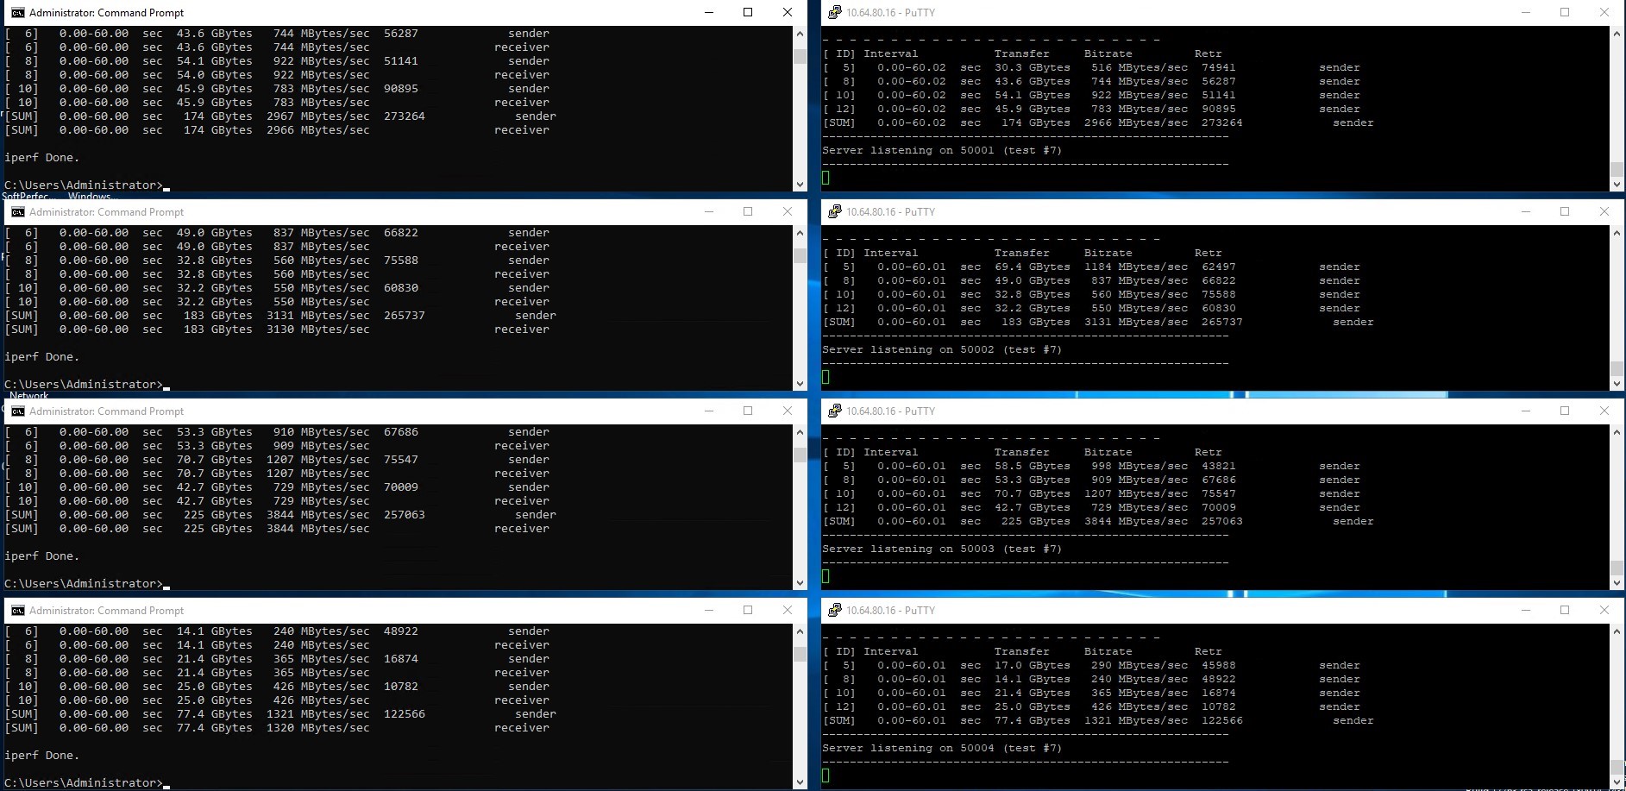Click the icon of the Command Prompt showing 1321 MBytes/sec

click(17, 611)
